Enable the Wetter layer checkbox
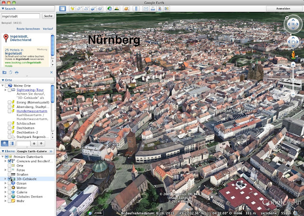 (x=9, y=187)
